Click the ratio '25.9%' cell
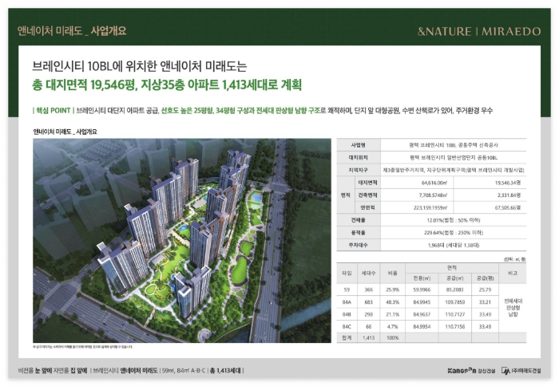The width and height of the screenshot is (559, 386). tap(393, 289)
